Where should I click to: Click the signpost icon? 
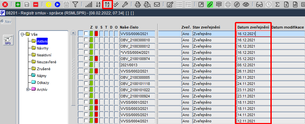coord(219,5)
